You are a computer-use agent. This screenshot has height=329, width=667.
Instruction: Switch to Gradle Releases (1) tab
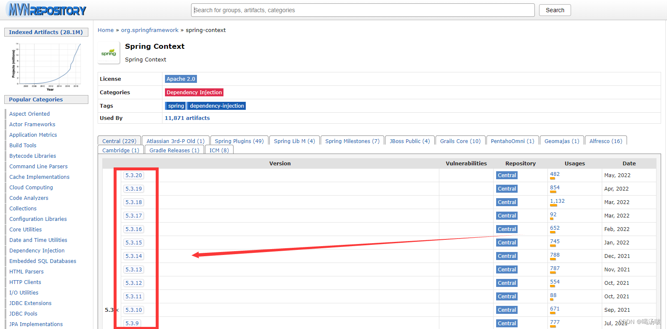174,150
